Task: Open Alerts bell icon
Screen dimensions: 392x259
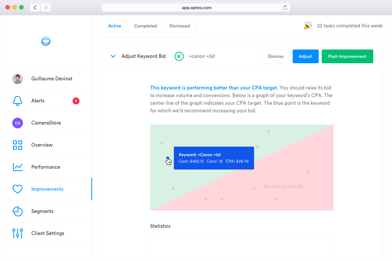Action: tap(18, 101)
